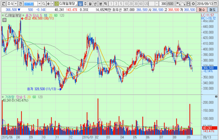Click the yellow 20 moving average label in price chart
The width and height of the screenshot is (219, 140).
[51, 16]
